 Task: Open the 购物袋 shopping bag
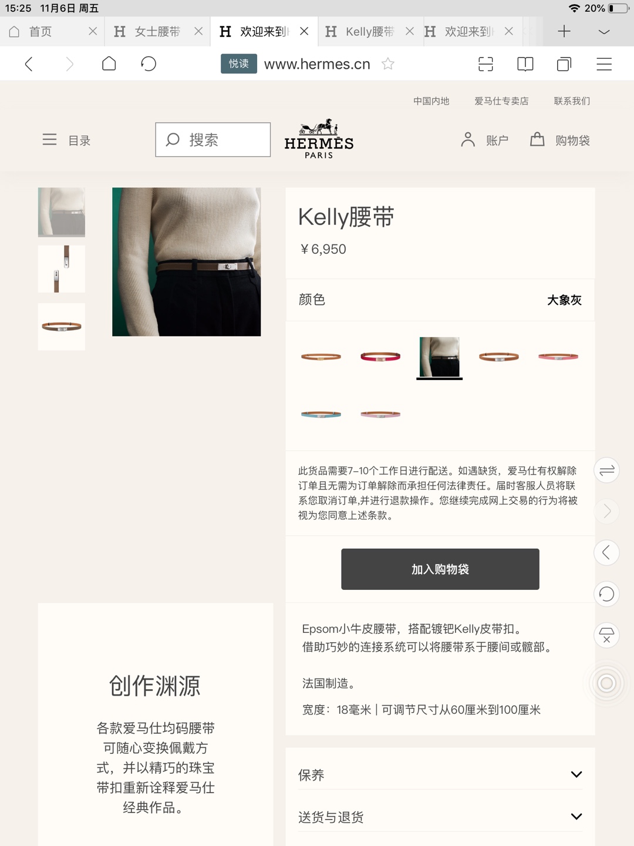(x=560, y=140)
